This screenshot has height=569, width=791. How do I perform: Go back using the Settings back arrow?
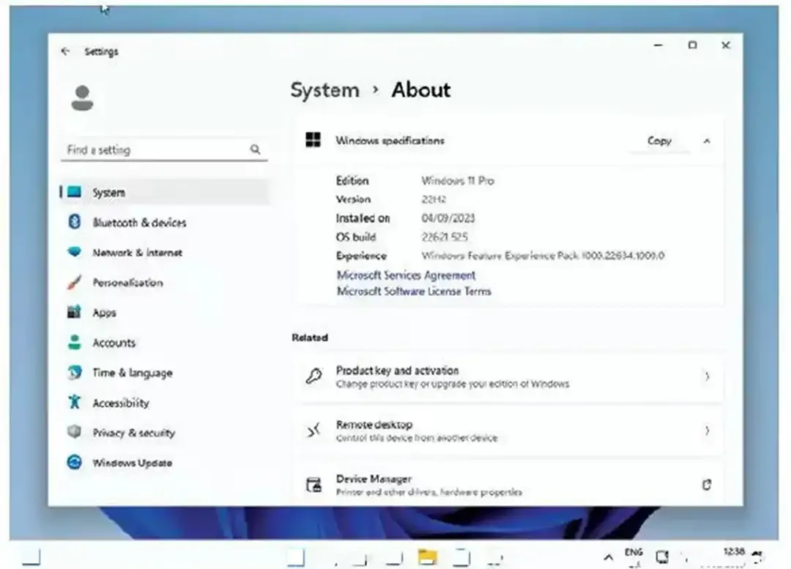tap(66, 51)
